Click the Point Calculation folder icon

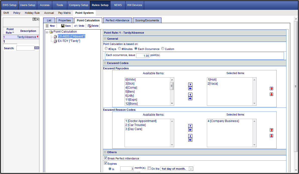(x=51, y=32)
